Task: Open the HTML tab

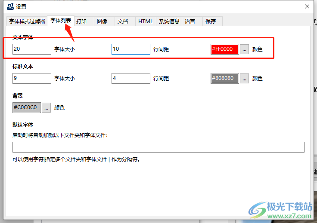Action: tap(146, 21)
